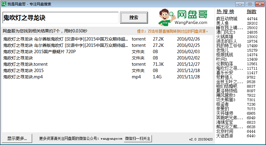Click 指数 header in hot list

pos(252,12)
